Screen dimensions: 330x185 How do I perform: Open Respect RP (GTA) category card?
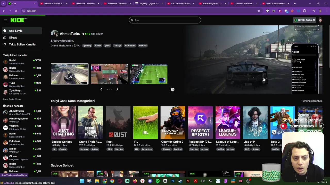click(x=200, y=123)
